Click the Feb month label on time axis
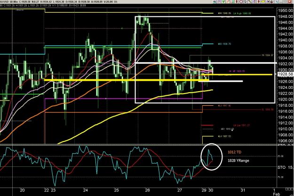Image resolution: width=294 pixels, height=196 pixels. [277, 194]
